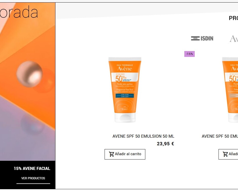The image size is (238, 191).
Task: Click the 15% AVENE FACIAL promo heading
Action: pos(32,168)
